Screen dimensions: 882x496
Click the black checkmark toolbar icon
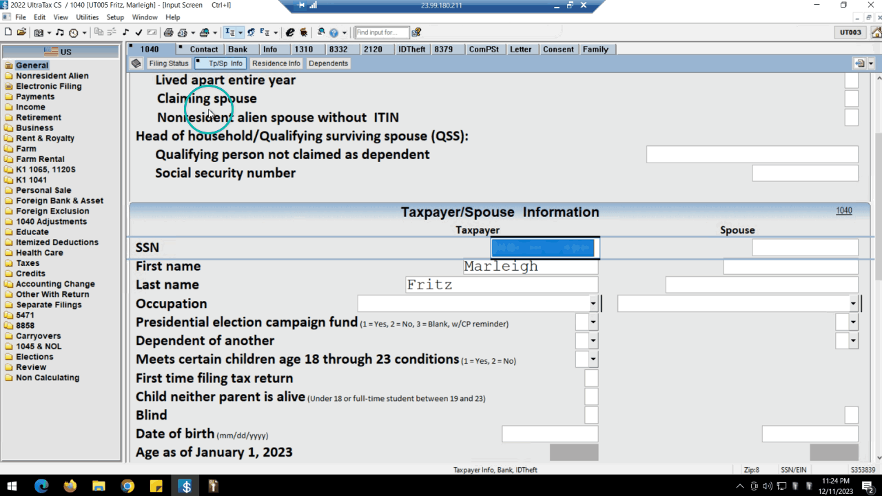pos(139,32)
